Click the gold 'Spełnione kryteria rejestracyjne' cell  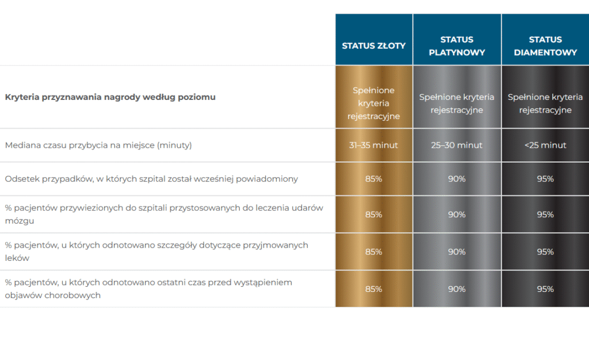point(374,103)
